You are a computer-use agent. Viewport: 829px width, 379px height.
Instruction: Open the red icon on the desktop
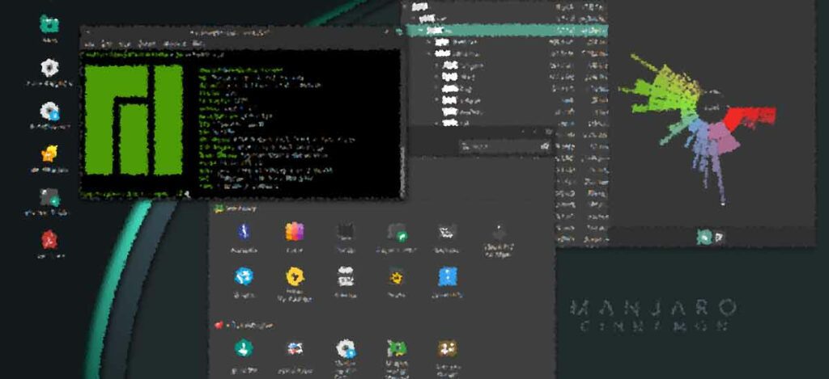[x=49, y=240]
